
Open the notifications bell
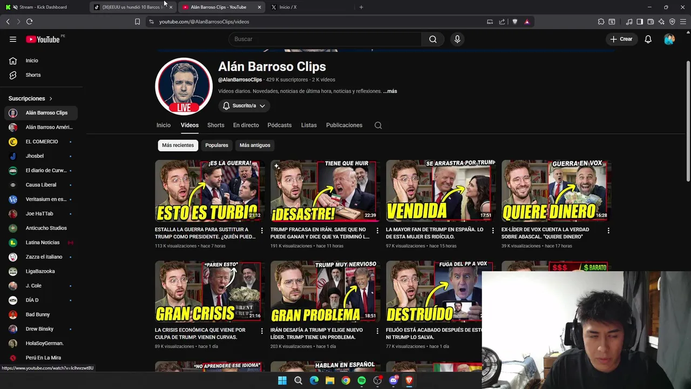pyautogui.click(x=648, y=39)
